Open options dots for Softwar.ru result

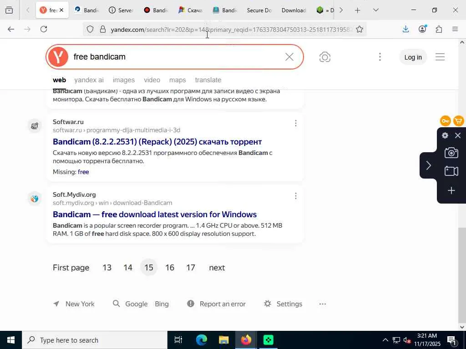[x=296, y=123]
